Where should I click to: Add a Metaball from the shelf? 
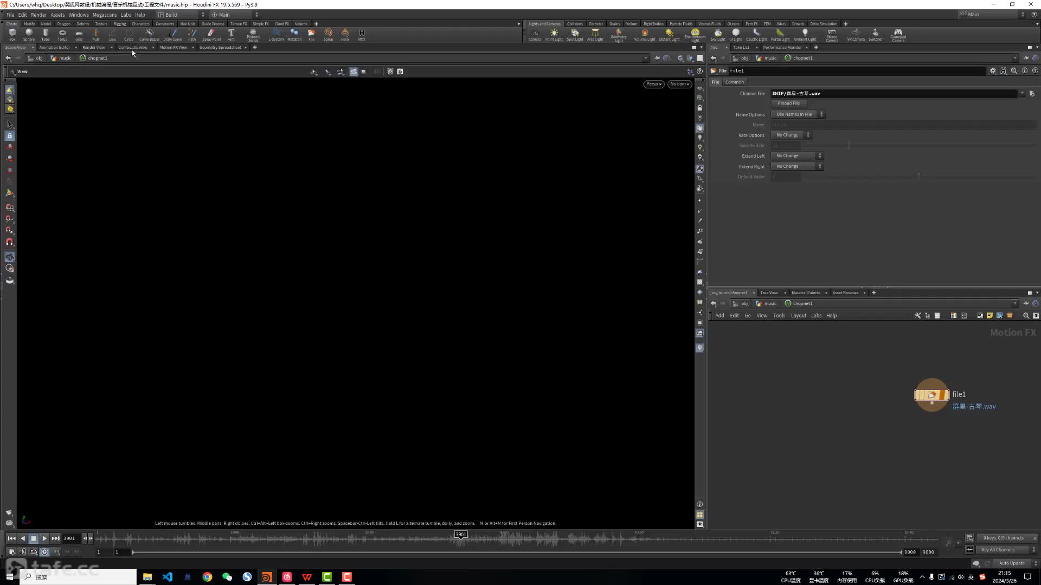pos(294,35)
